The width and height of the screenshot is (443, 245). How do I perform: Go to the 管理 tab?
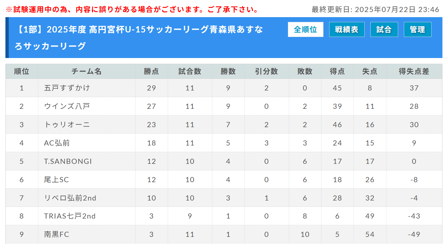coord(417,29)
